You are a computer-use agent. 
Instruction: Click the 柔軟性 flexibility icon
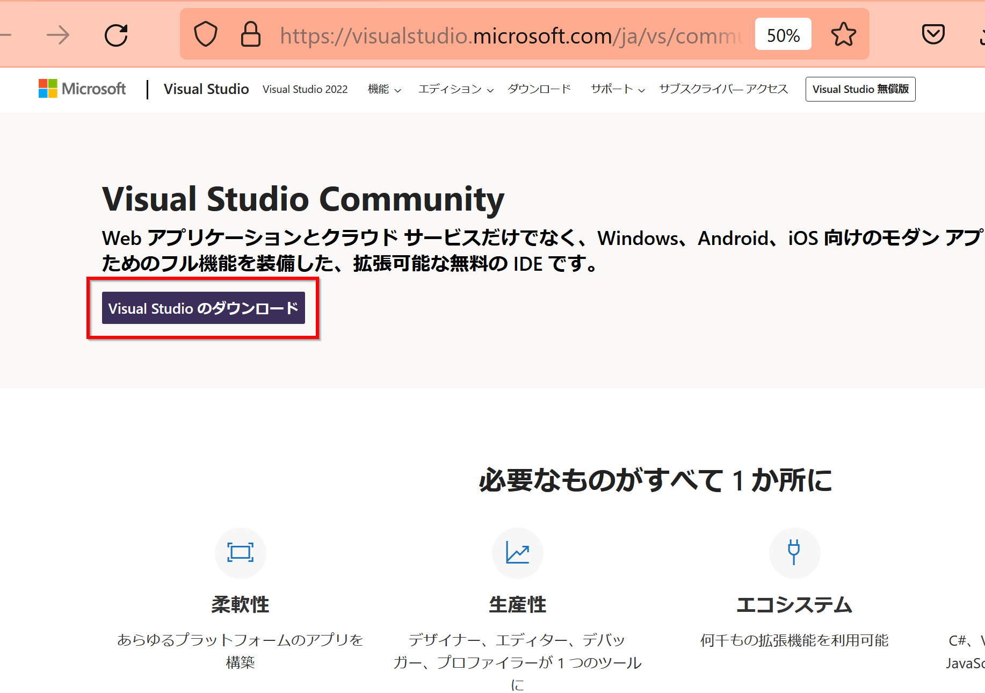240,553
